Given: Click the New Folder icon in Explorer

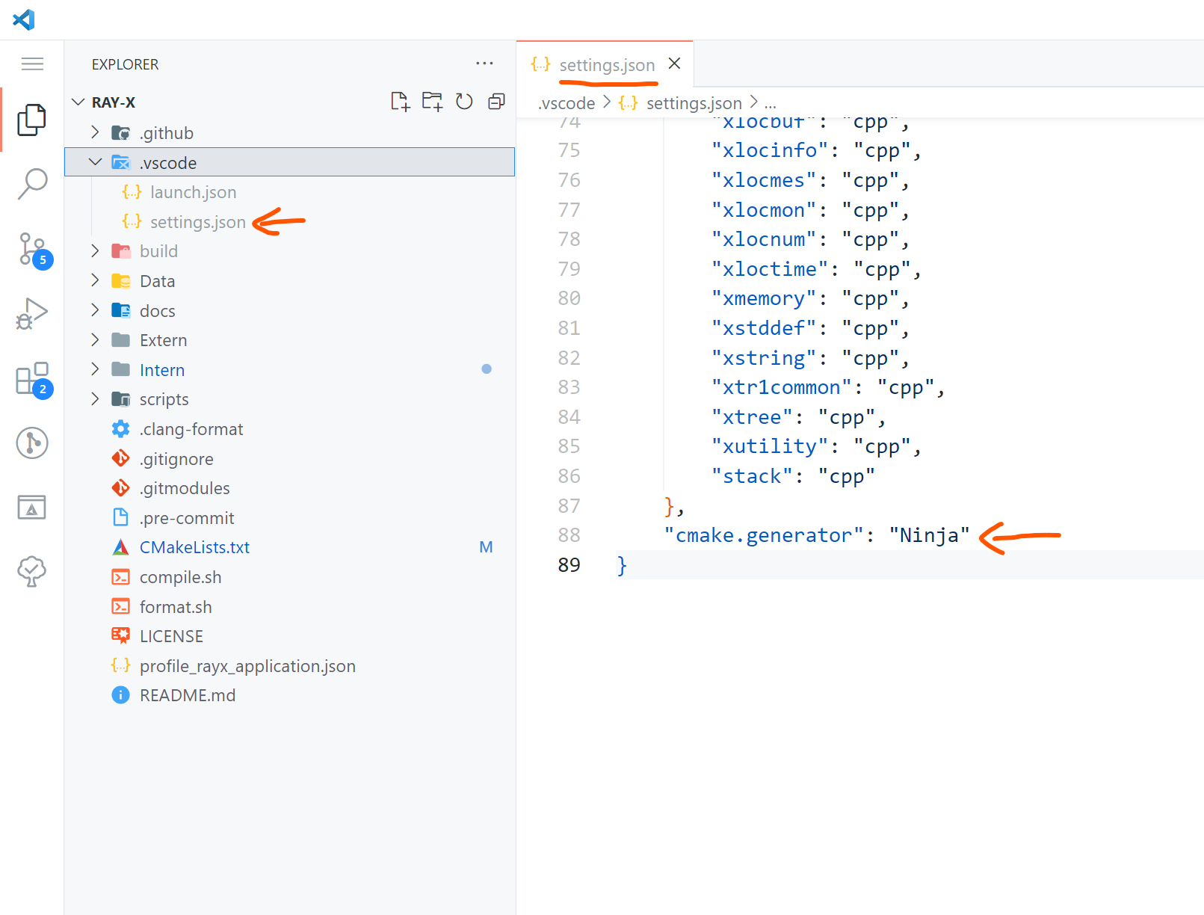Looking at the screenshot, I should [x=432, y=102].
